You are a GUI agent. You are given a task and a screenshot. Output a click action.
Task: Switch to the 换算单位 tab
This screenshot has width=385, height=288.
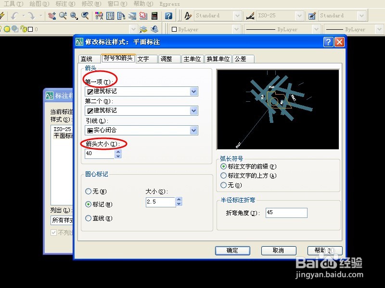point(218,59)
